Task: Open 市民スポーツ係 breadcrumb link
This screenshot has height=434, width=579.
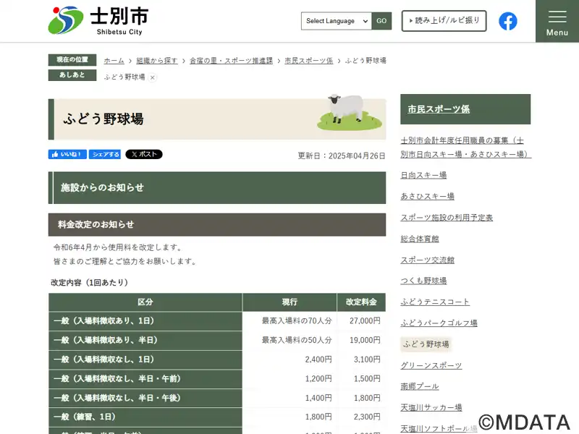Action: click(309, 61)
